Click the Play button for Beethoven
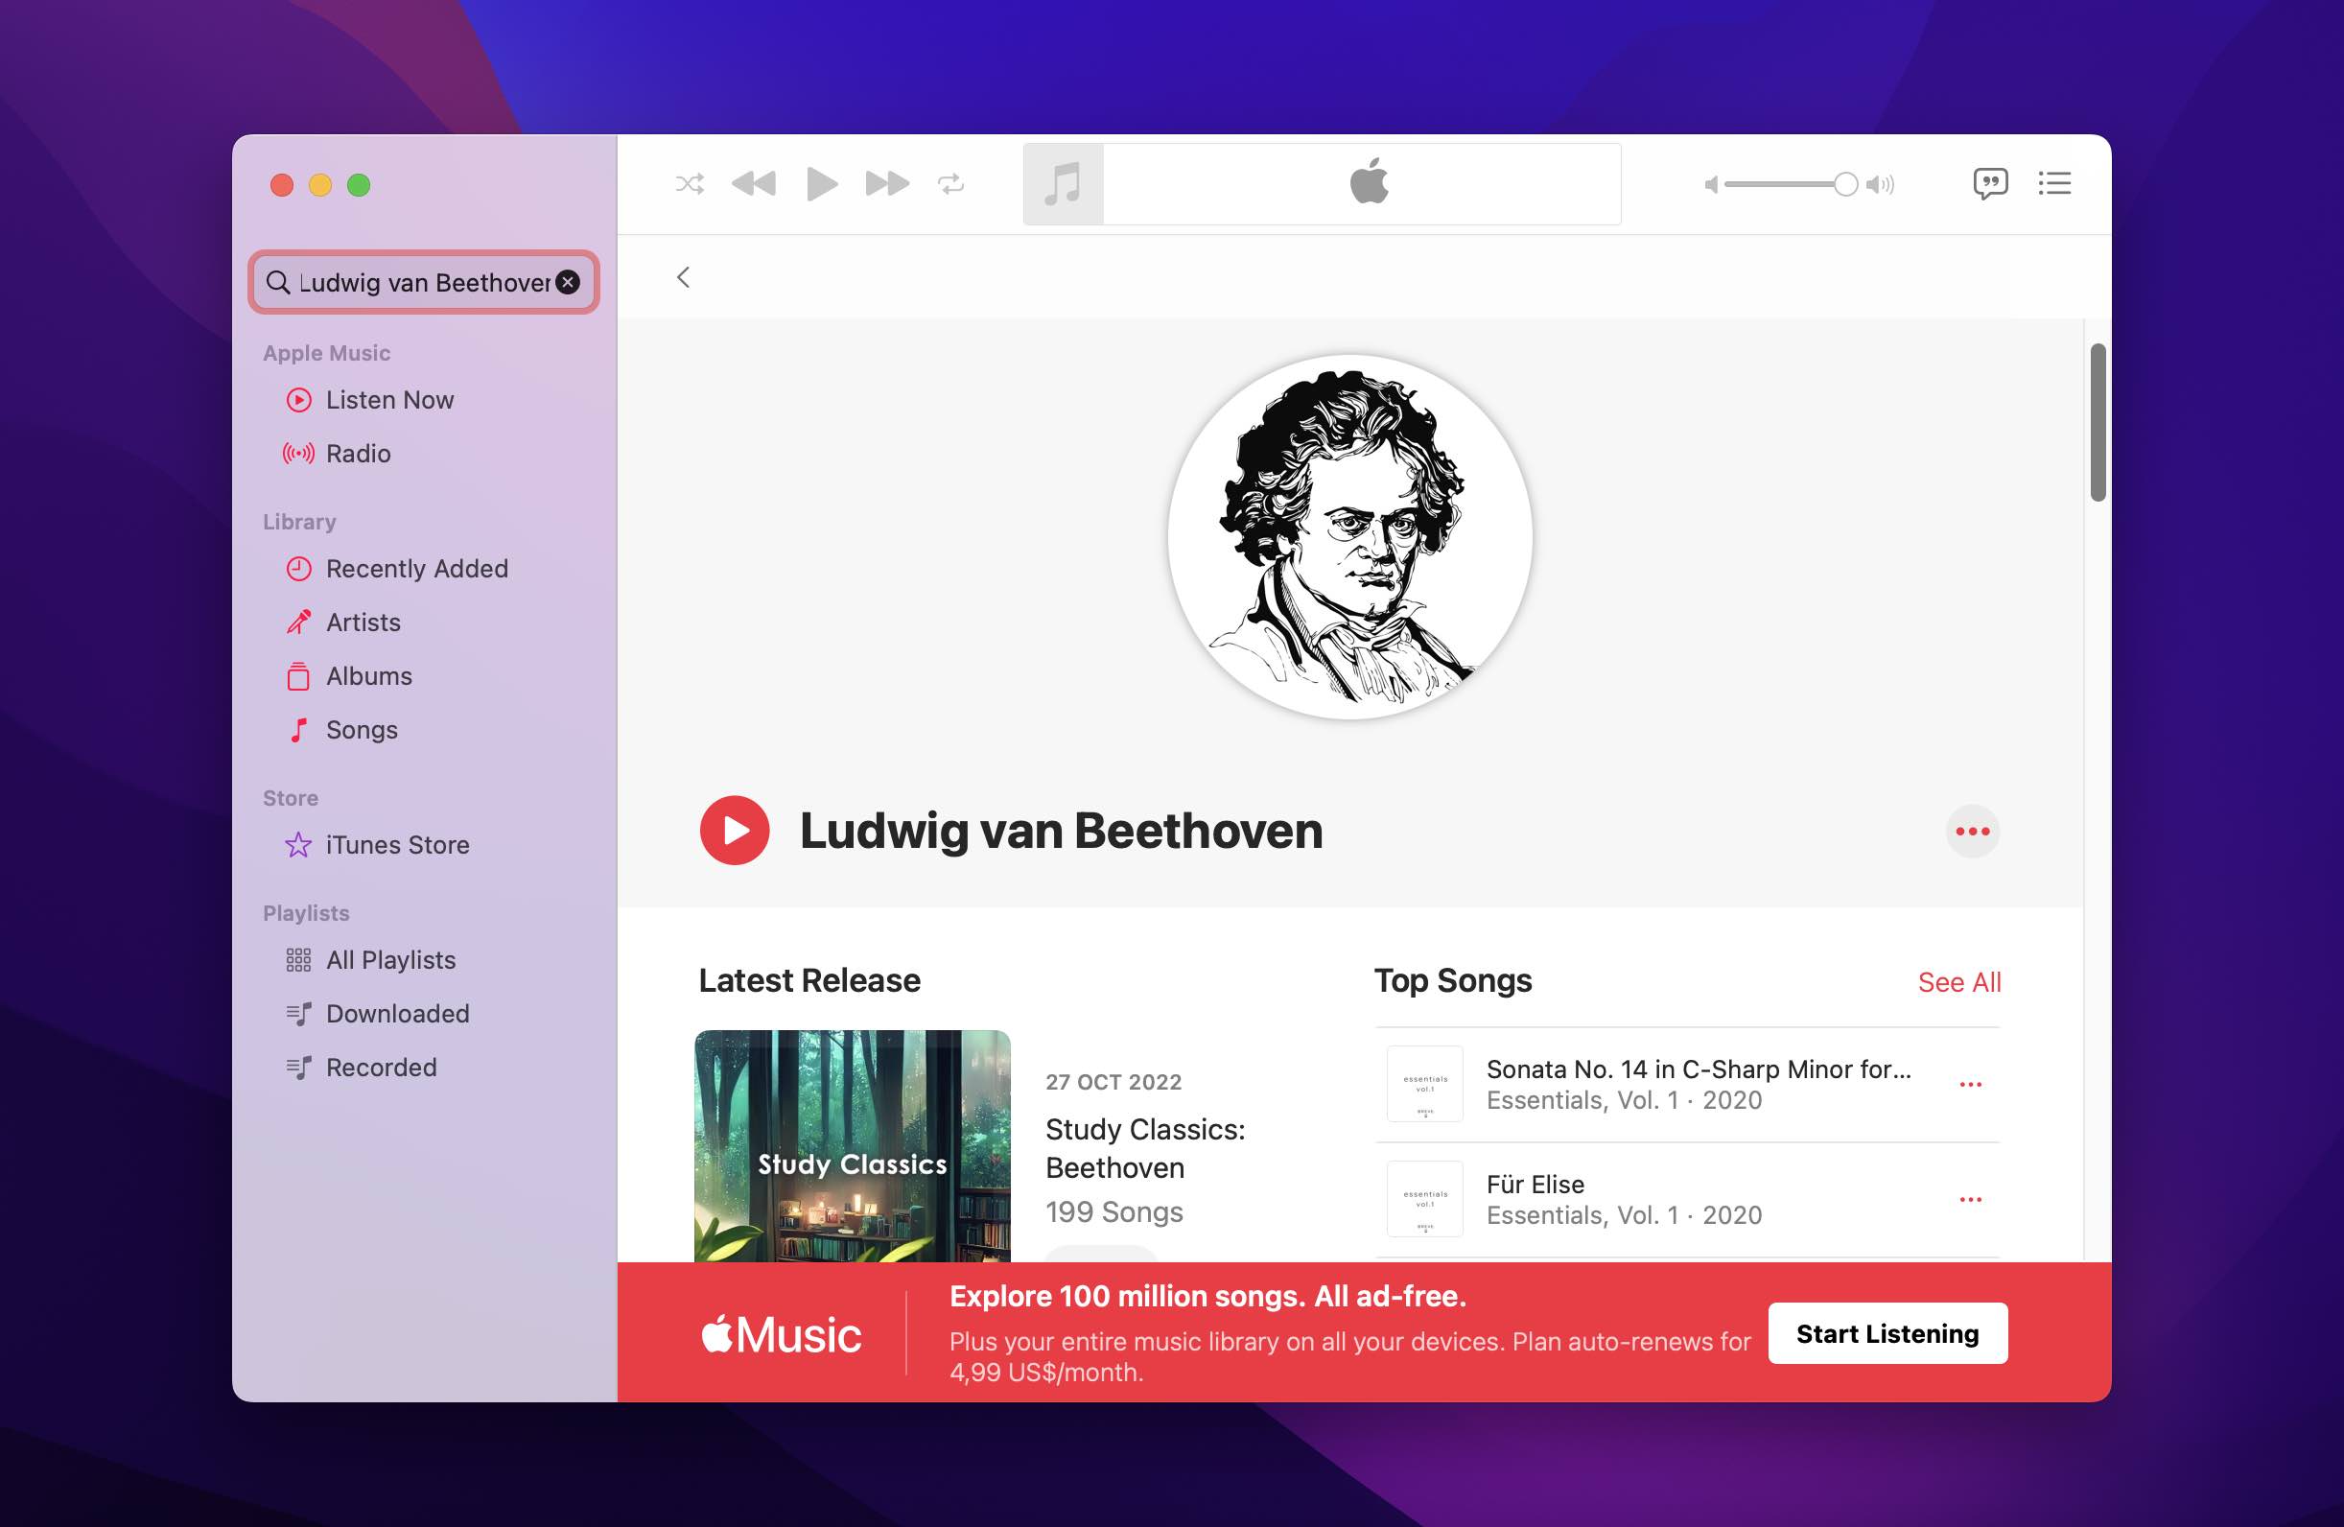2344x1527 pixels. (x=733, y=830)
